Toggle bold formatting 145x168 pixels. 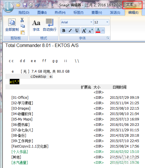[x=64, y=30]
